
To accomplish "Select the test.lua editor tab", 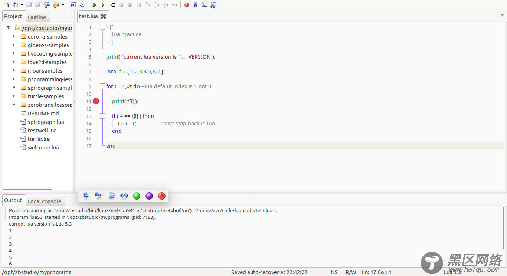I will (88, 16).
